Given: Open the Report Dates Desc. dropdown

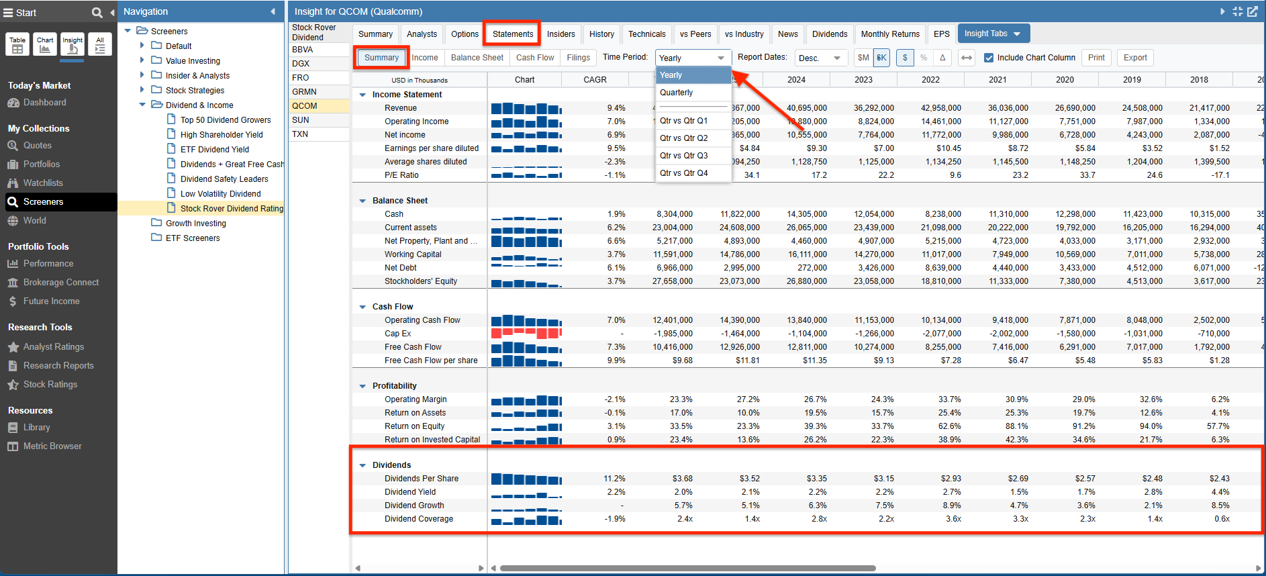Looking at the screenshot, I should (821, 58).
